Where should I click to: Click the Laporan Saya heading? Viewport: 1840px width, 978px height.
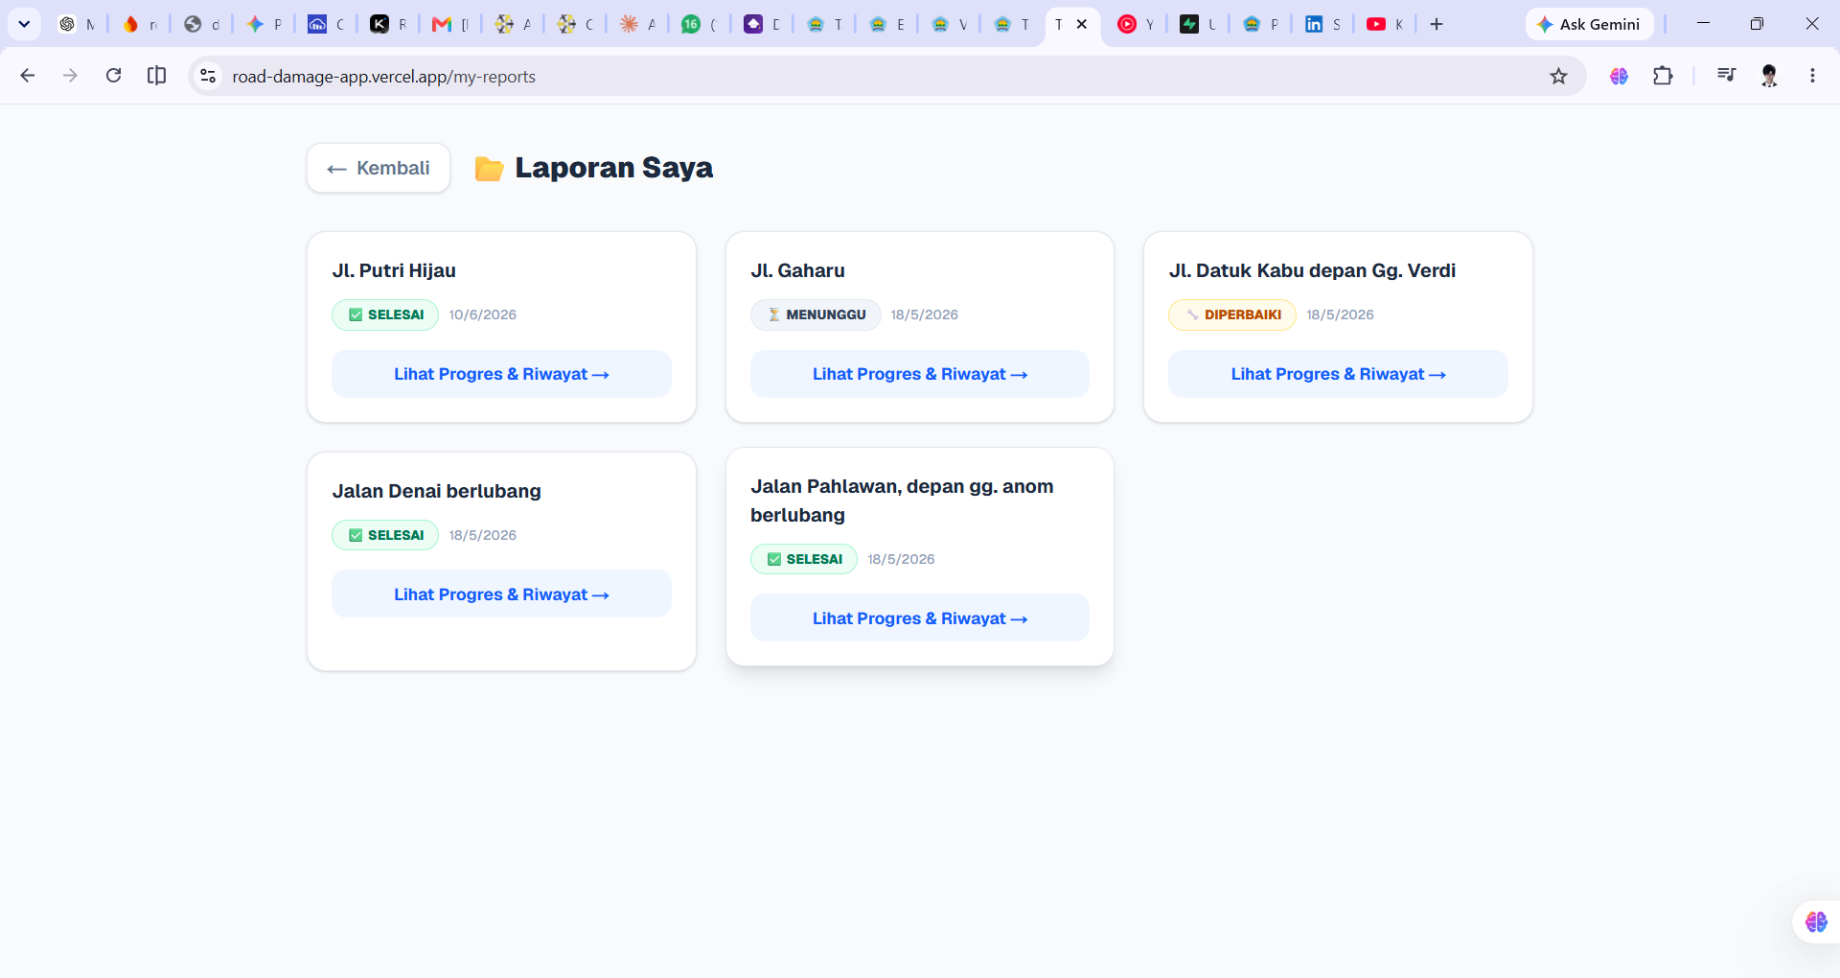click(x=614, y=168)
